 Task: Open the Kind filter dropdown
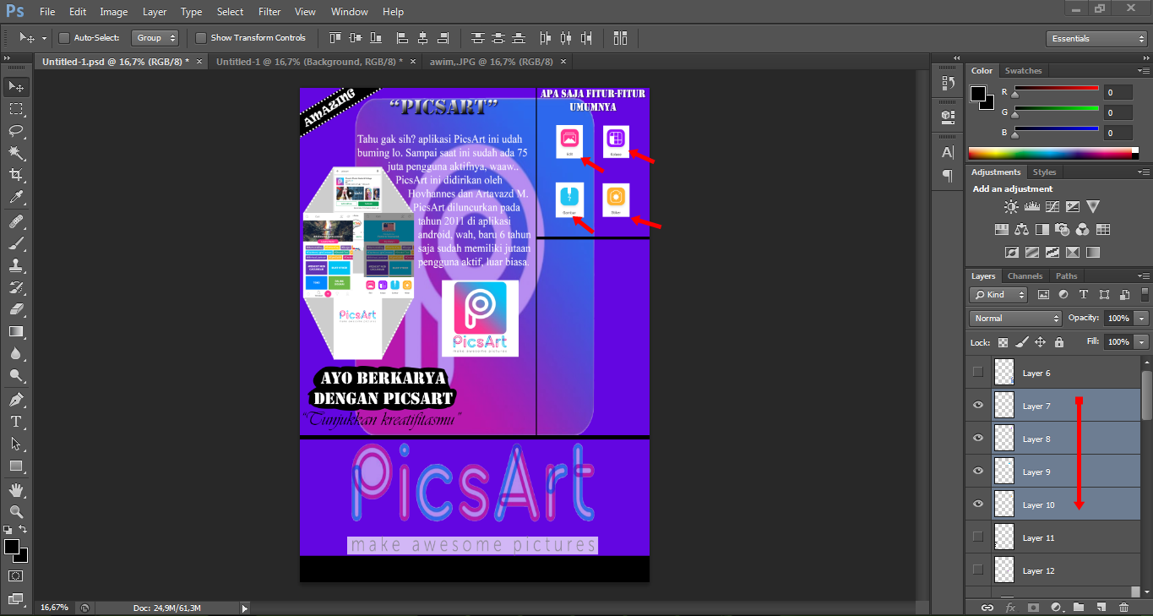(998, 295)
